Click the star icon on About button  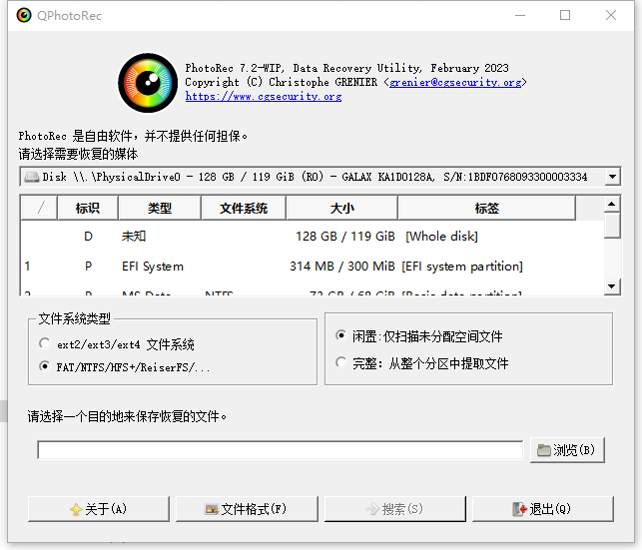point(75,509)
